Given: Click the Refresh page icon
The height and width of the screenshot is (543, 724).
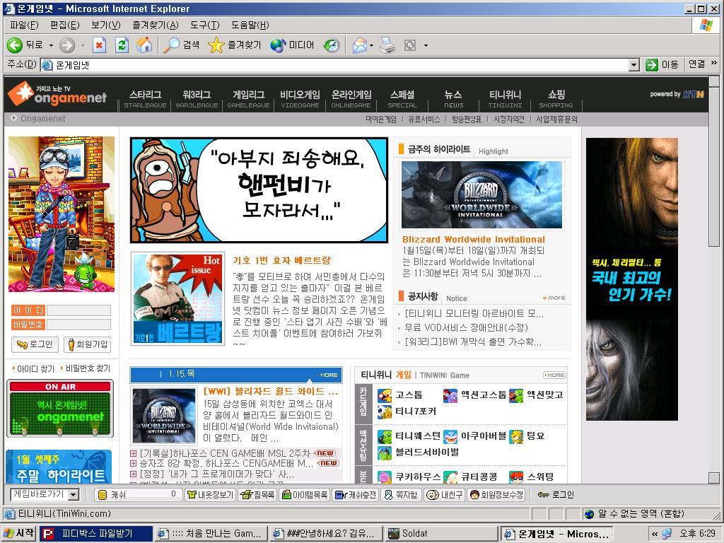Looking at the screenshot, I should 122,45.
